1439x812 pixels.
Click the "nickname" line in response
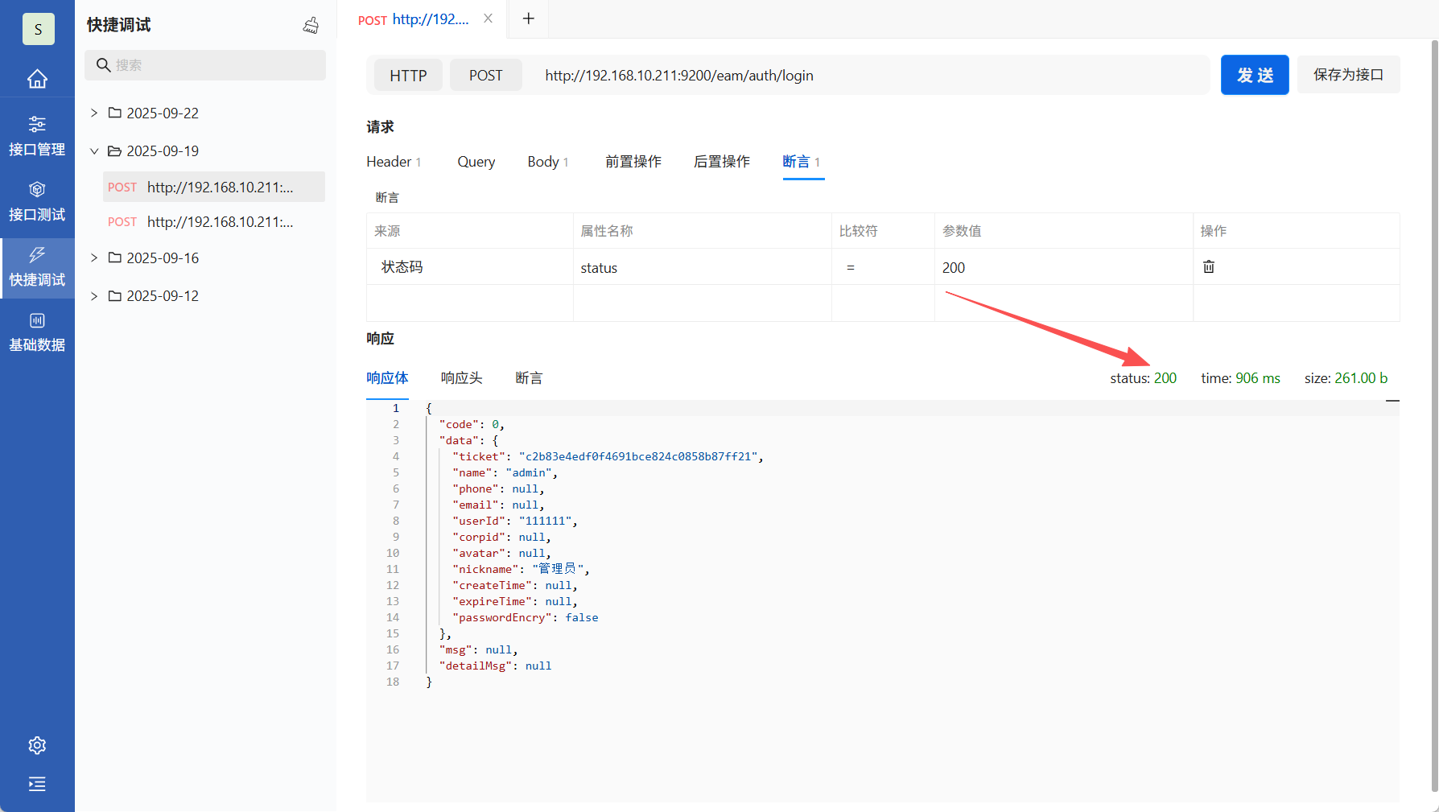tap(521, 570)
